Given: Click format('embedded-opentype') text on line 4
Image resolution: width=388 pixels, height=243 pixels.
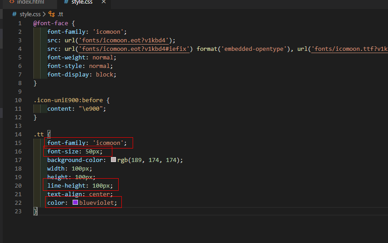Looking at the screenshot, I should (x=243, y=49).
